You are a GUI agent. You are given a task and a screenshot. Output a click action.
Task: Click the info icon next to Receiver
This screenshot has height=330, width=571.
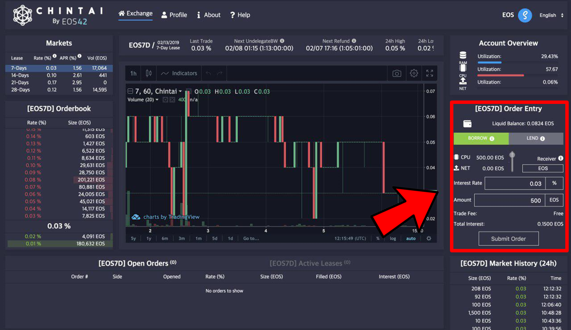tap(561, 158)
